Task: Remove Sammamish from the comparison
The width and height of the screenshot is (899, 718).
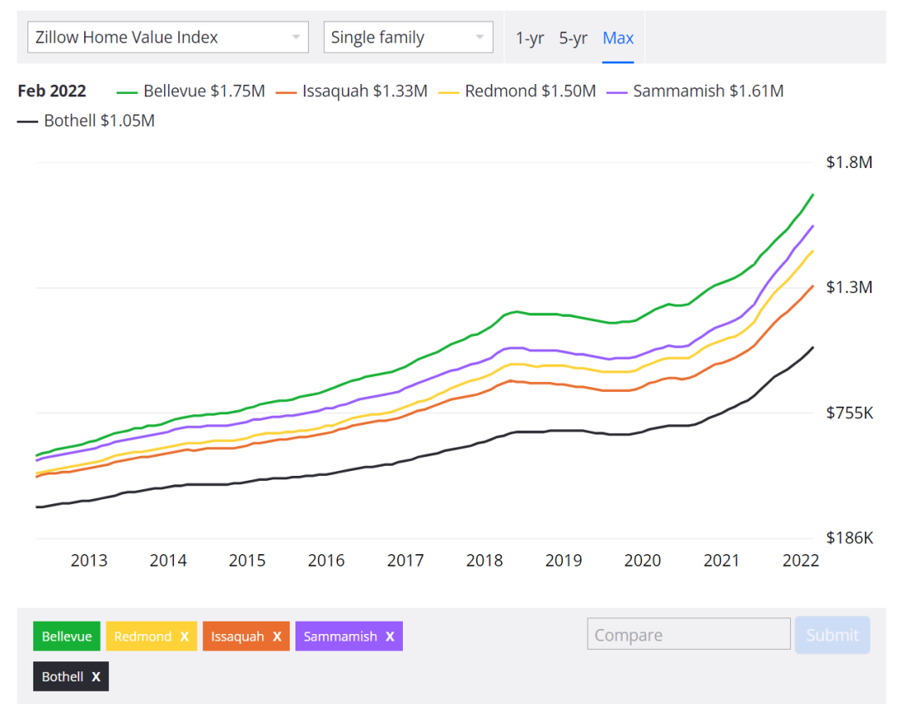Action: [x=390, y=636]
